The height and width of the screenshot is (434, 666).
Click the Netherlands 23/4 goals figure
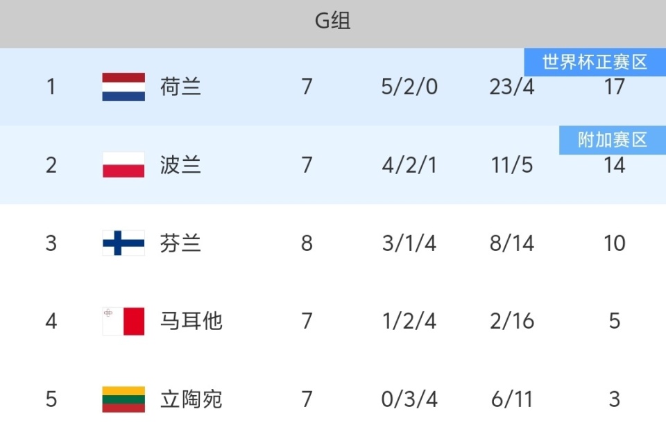click(511, 87)
